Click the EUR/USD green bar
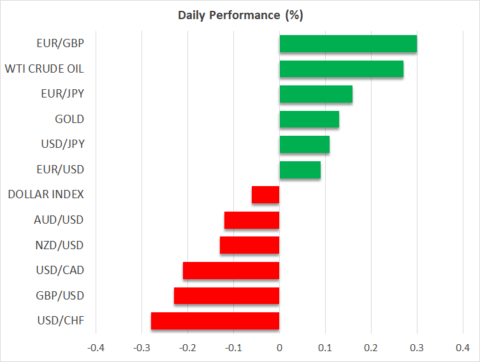The height and width of the screenshot is (362, 480). [300, 170]
